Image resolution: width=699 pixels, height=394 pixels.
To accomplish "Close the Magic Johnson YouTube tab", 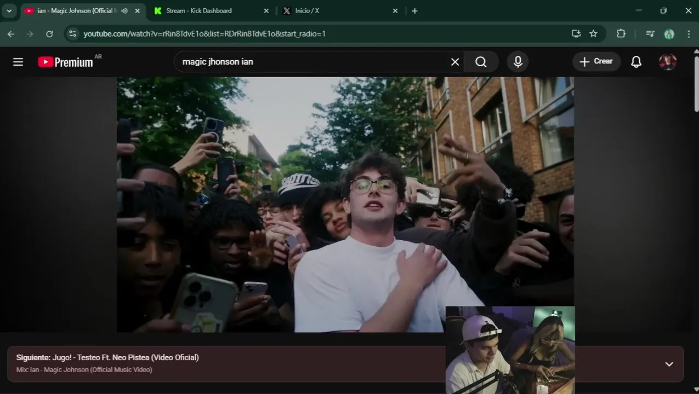I will (x=137, y=11).
